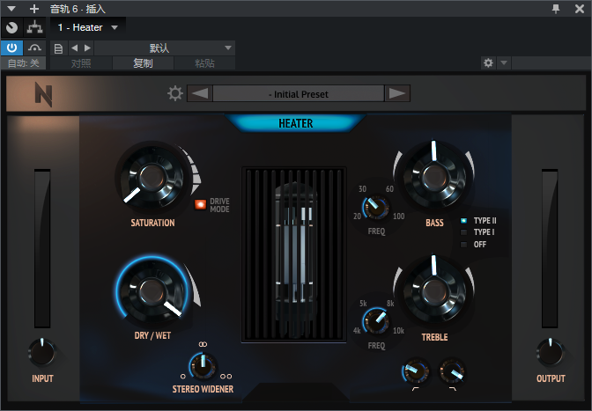Add a new insert with the plus icon
Viewport: 592px width, 411px height.
[x=34, y=8]
